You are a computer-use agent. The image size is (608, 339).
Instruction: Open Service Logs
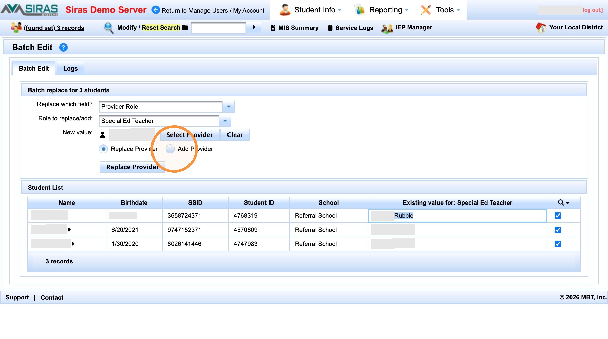coord(354,28)
